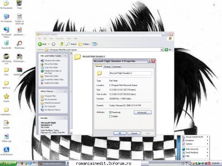This screenshot has height=166, width=222.
Task: Click the Forward arrow in Explorer toolbar
Action: 53,44
